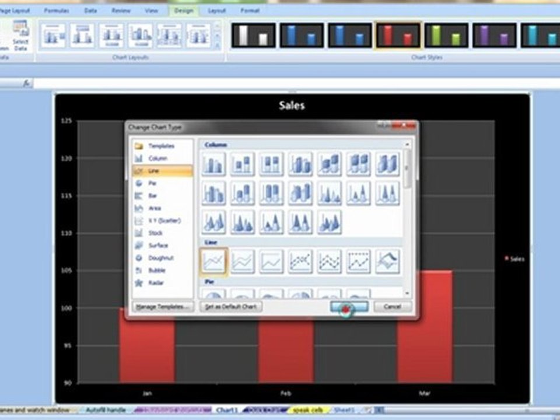Select the 100% Stacked Cylinder icon
The image size is (560, 420).
(271, 193)
